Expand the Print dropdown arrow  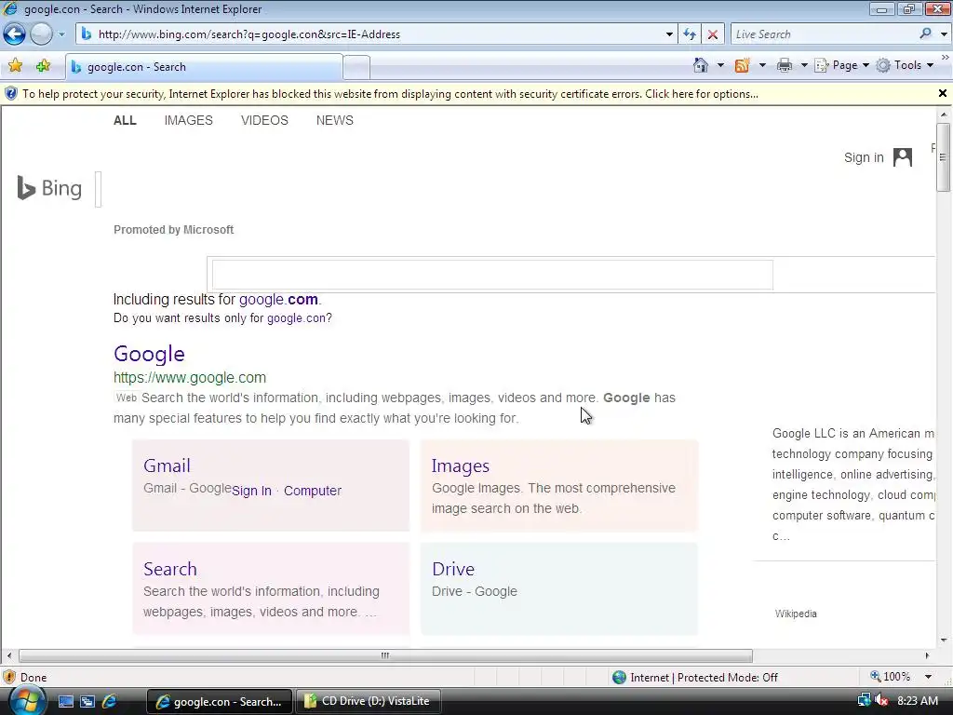(x=804, y=65)
